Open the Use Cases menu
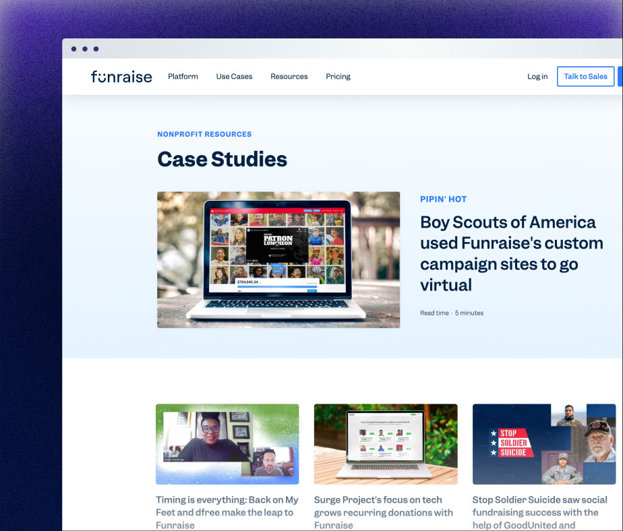The image size is (623, 531). (234, 76)
